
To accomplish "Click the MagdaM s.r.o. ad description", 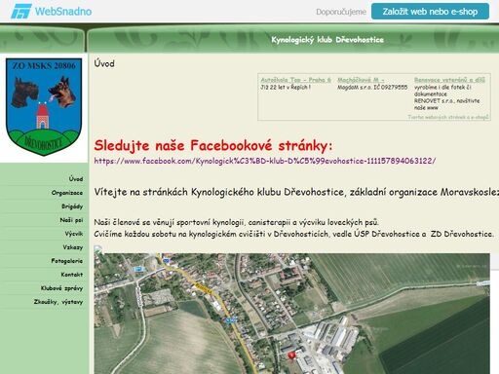I will point(372,88).
